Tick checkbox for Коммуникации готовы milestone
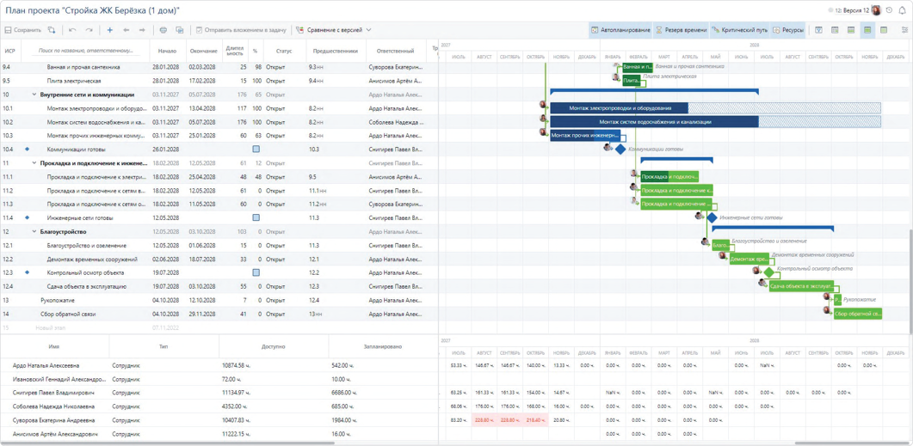The width and height of the screenshot is (913, 446). point(256,150)
